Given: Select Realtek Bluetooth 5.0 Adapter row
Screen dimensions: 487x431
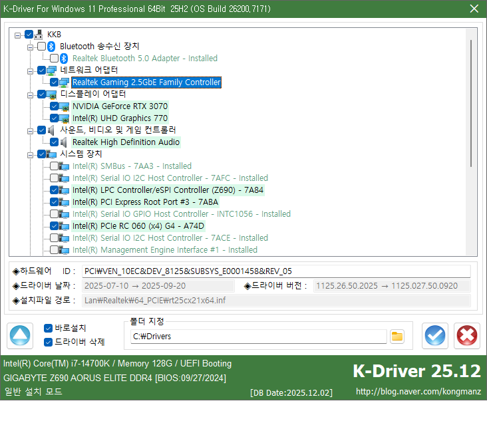Looking at the screenshot, I should coord(145,59).
